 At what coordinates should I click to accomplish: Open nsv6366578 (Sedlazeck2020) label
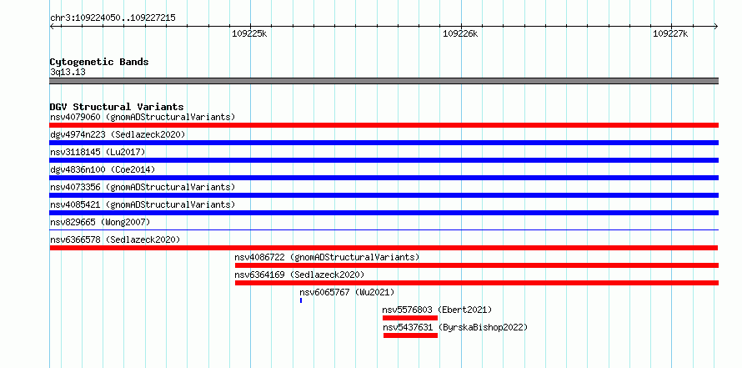(115, 239)
